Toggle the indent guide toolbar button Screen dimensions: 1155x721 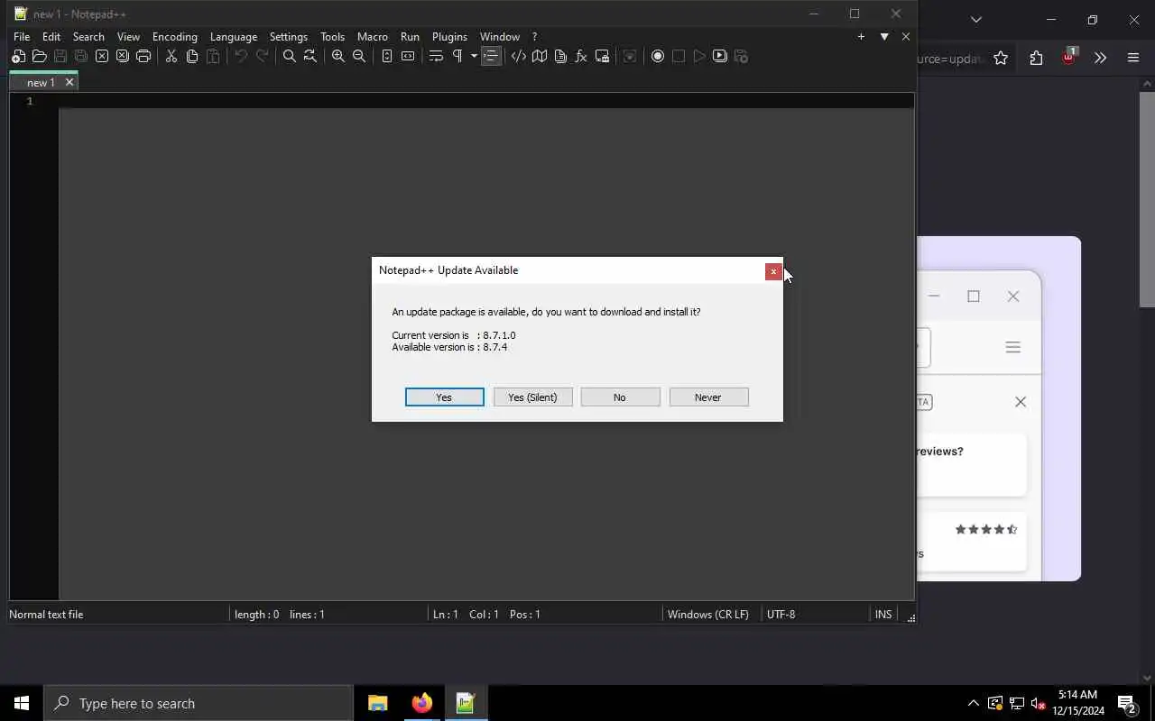pyautogui.click(x=491, y=56)
